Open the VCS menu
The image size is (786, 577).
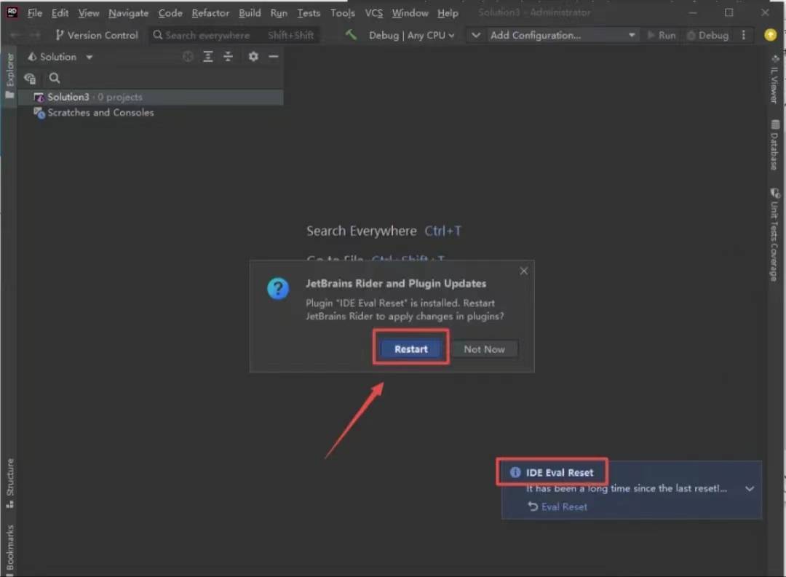pyautogui.click(x=374, y=13)
